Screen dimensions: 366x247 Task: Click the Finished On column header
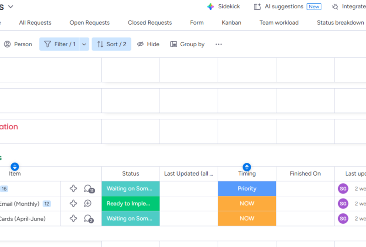point(305,173)
